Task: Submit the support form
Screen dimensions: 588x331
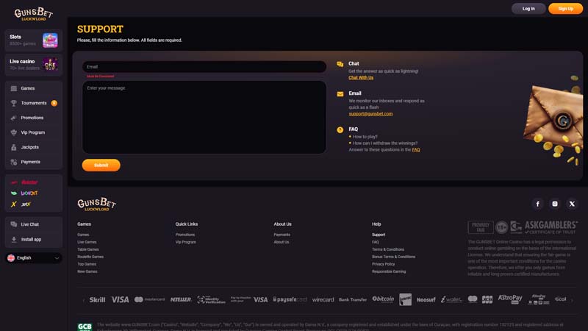Action: [x=101, y=165]
